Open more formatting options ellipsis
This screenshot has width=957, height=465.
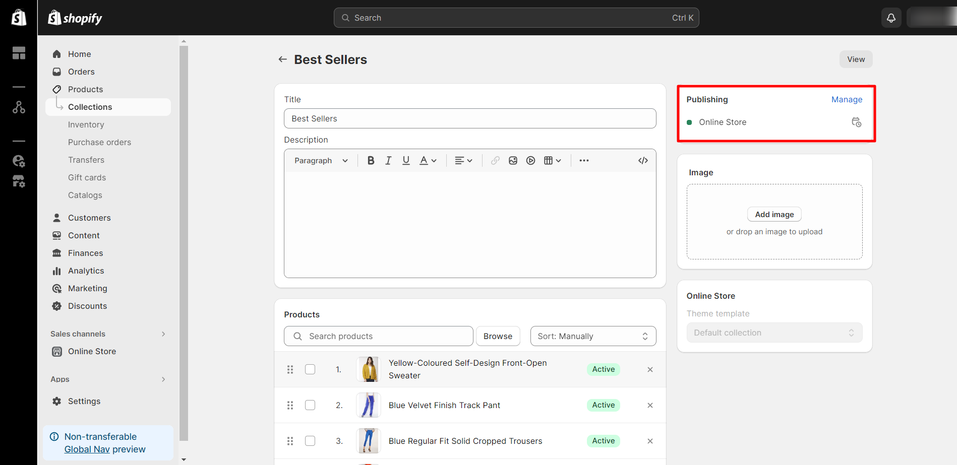[584, 160]
